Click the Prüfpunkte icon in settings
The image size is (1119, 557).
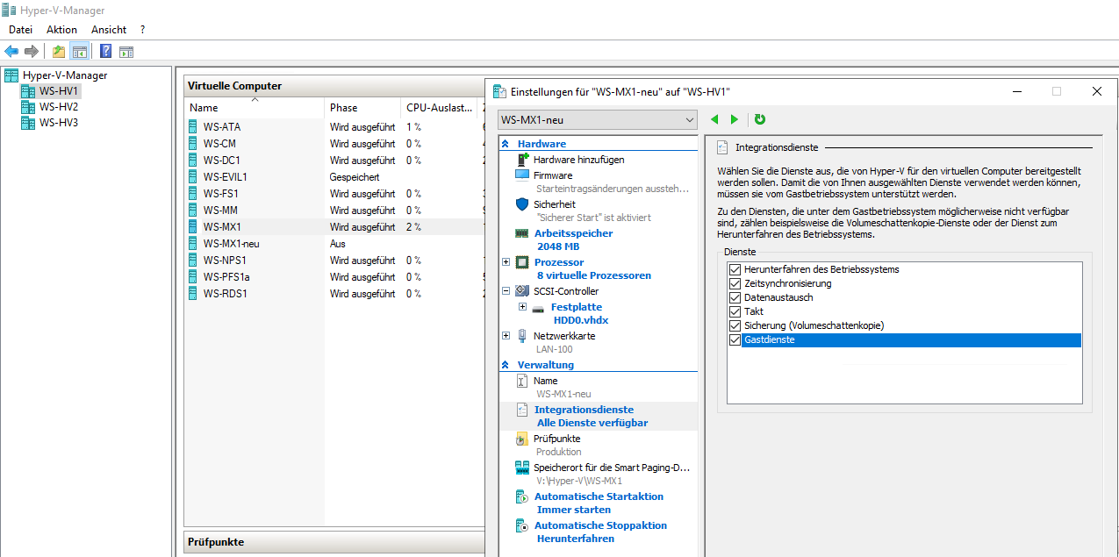(521, 439)
